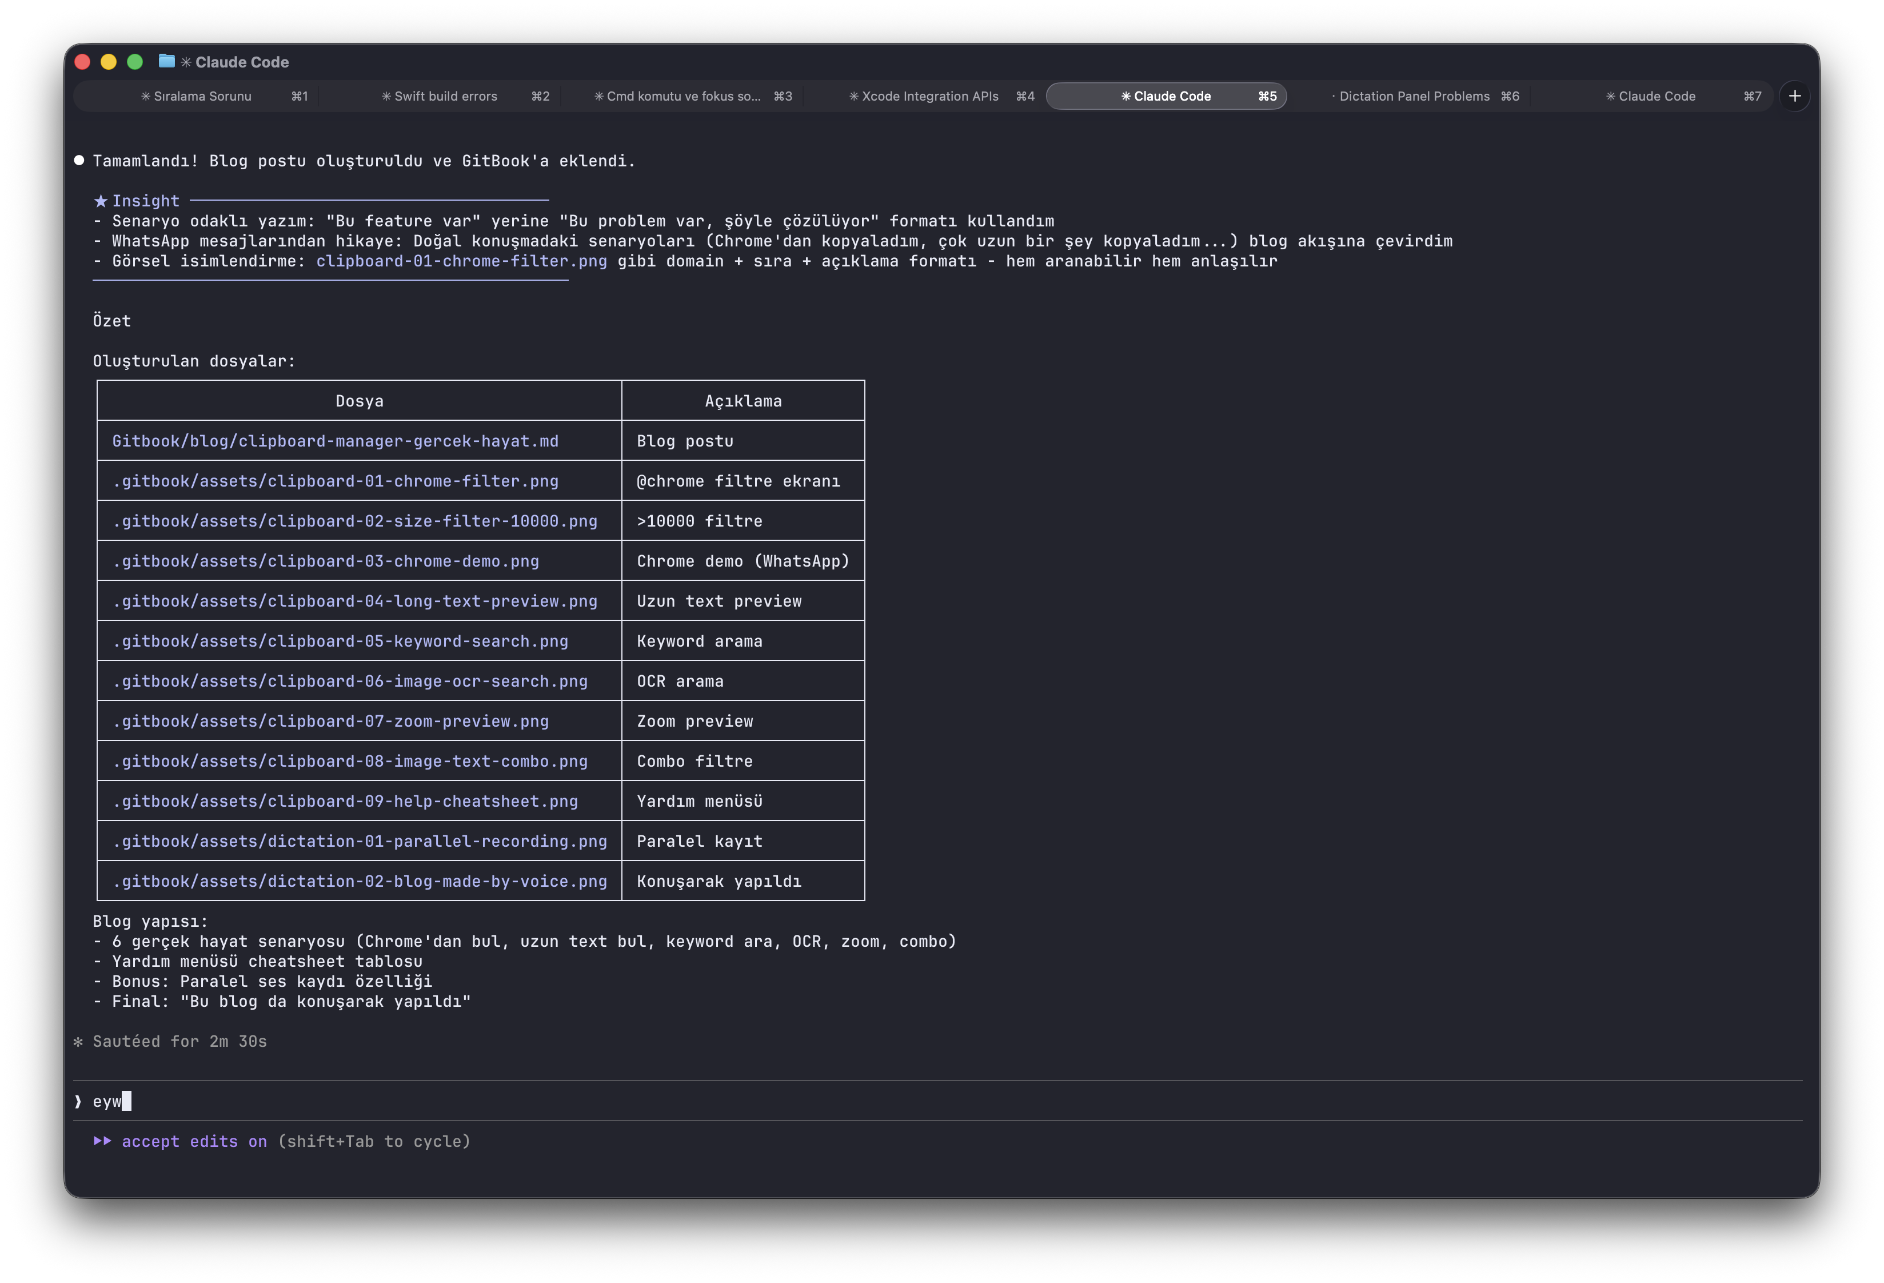The height and width of the screenshot is (1283, 1884).
Task: Click the folder icon in title bar
Action: (166, 61)
